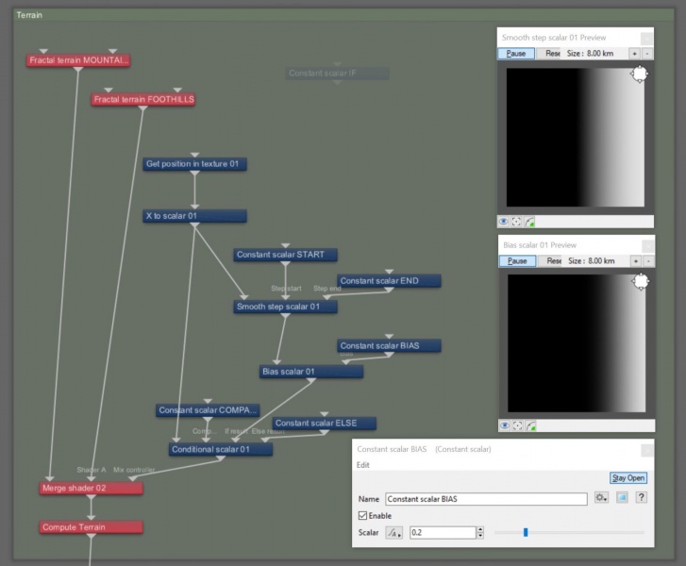
Task: Select the Bias scalar 01 node
Action: [x=311, y=372]
